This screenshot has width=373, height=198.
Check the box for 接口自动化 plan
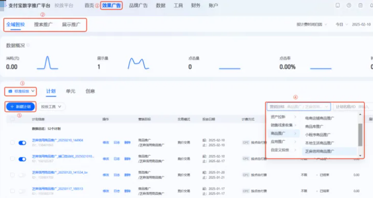click(12, 158)
